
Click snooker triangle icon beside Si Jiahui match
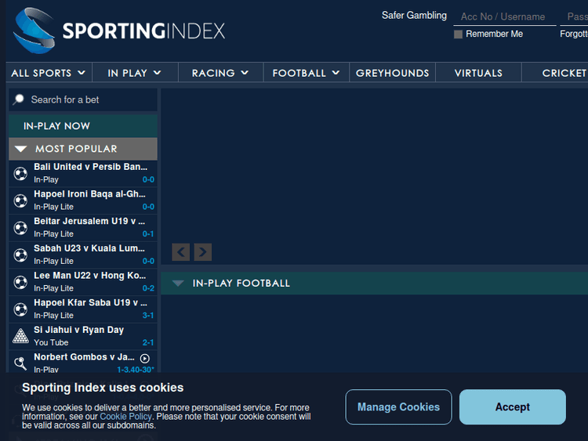pyautogui.click(x=20, y=336)
